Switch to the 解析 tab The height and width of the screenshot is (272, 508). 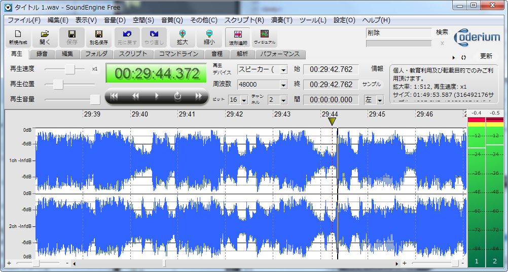point(242,54)
